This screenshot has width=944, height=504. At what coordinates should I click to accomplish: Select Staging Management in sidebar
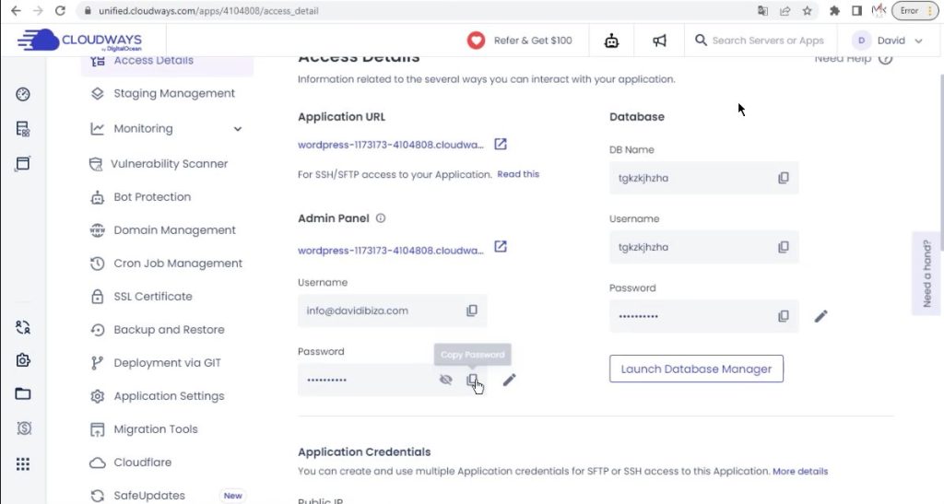point(173,94)
